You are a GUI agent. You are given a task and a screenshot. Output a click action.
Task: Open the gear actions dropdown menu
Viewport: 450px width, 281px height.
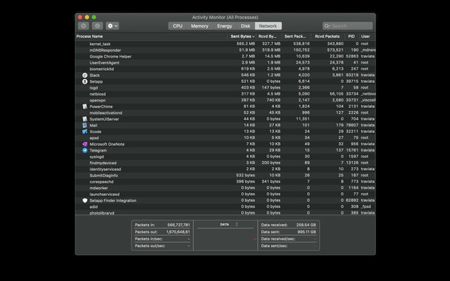(113, 26)
